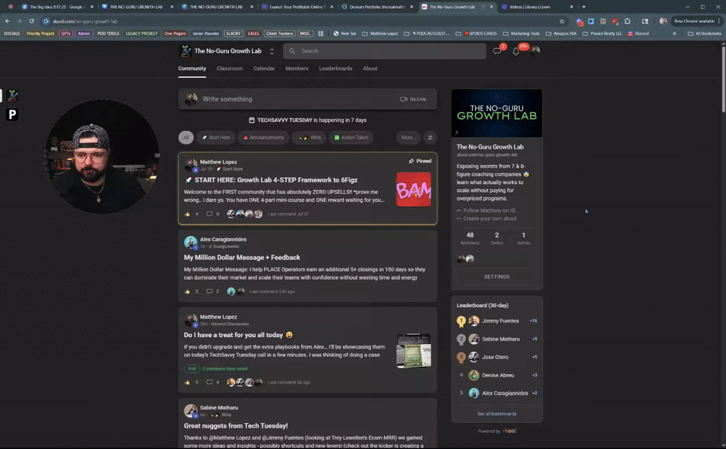Viewport: 726px width, 449px height.
Task: Open the Members tab
Action: pos(297,69)
